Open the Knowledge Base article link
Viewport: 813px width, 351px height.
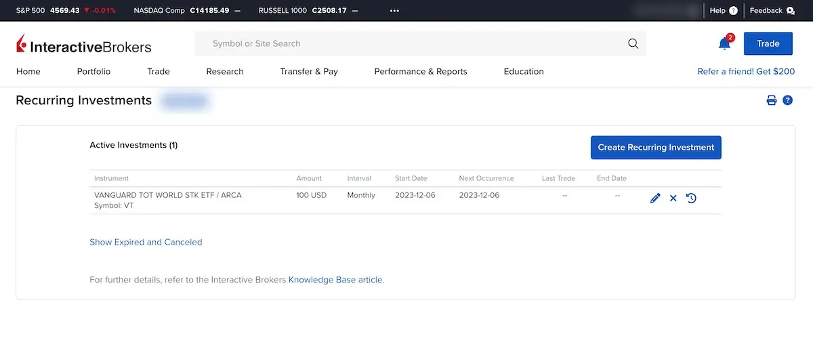[335, 279]
